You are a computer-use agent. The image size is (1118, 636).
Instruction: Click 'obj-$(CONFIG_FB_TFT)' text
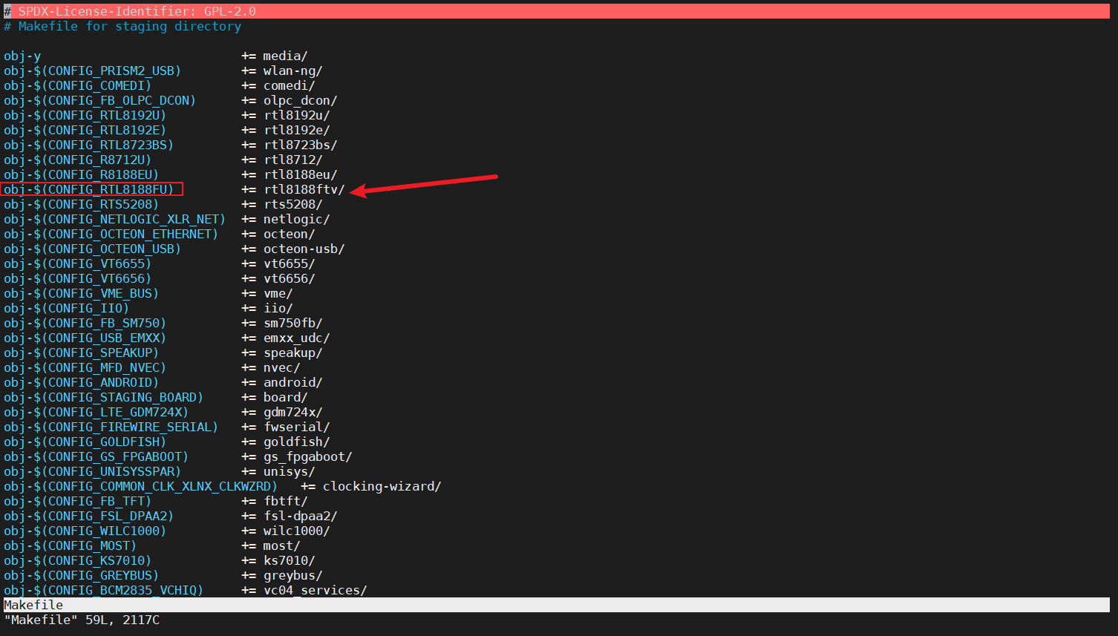[78, 501]
